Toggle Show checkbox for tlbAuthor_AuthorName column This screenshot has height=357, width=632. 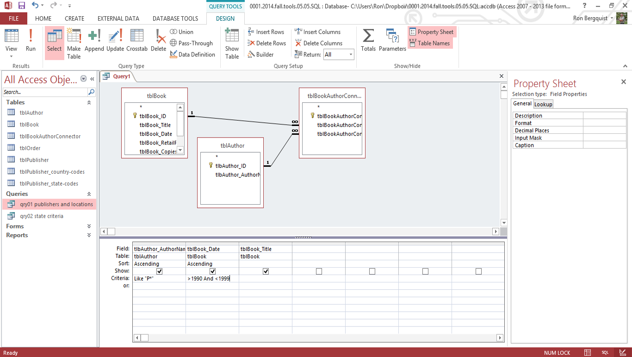[160, 271]
